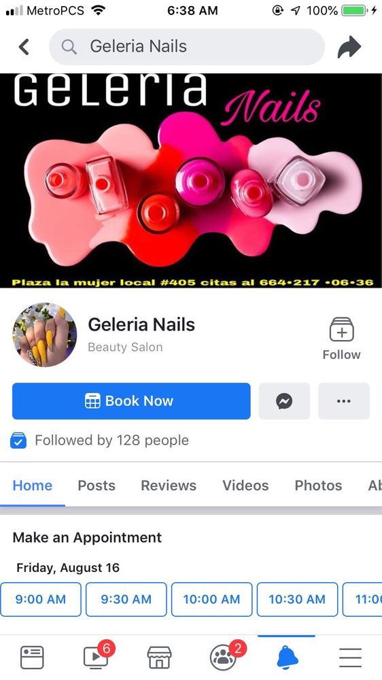Open Messenger chat with Geleria Nails
Viewport: 382px width, 680px height.
pyautogui.click(x=284, y=401)
